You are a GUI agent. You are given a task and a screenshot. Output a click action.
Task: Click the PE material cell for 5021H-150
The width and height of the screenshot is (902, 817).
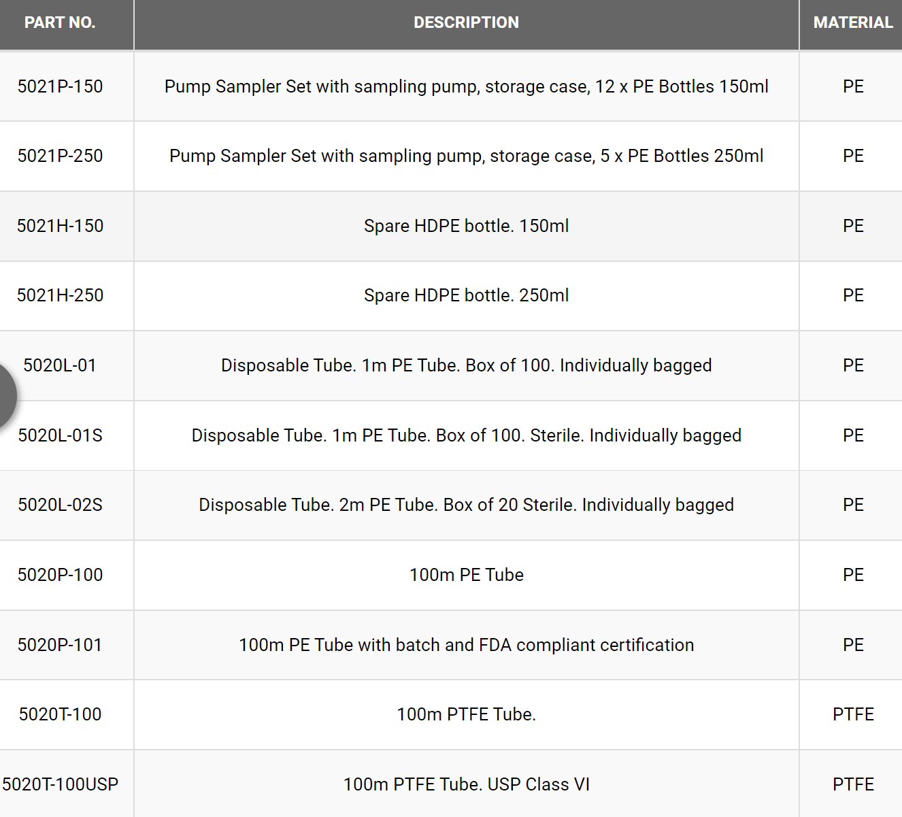(853, 226)
